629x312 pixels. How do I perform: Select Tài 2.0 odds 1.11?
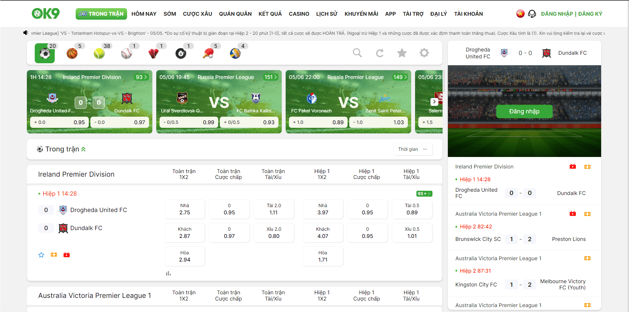pyautogui.click(x=274, y=209)
